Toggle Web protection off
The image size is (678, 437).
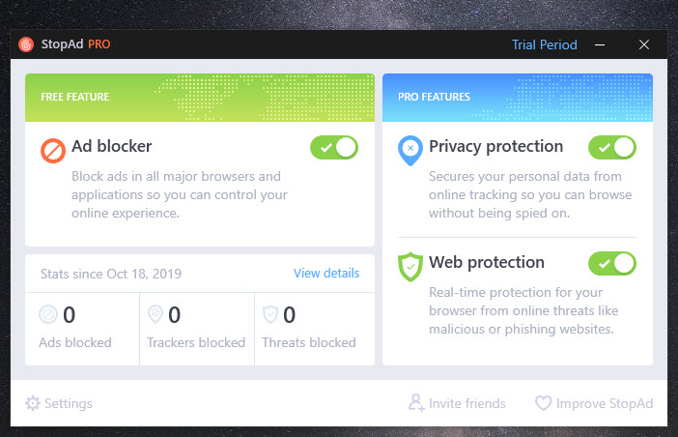[612, 263]
